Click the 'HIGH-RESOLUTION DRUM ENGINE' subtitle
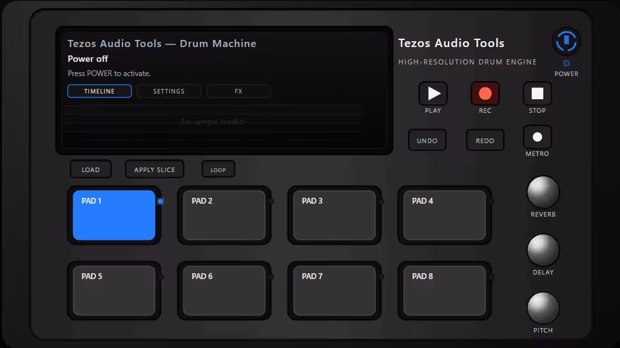The image size is (620, 348). pyautogui.click(x=467, y=62)
